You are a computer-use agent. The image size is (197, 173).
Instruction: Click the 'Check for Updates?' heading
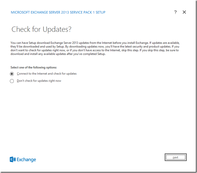click(41, 29)
